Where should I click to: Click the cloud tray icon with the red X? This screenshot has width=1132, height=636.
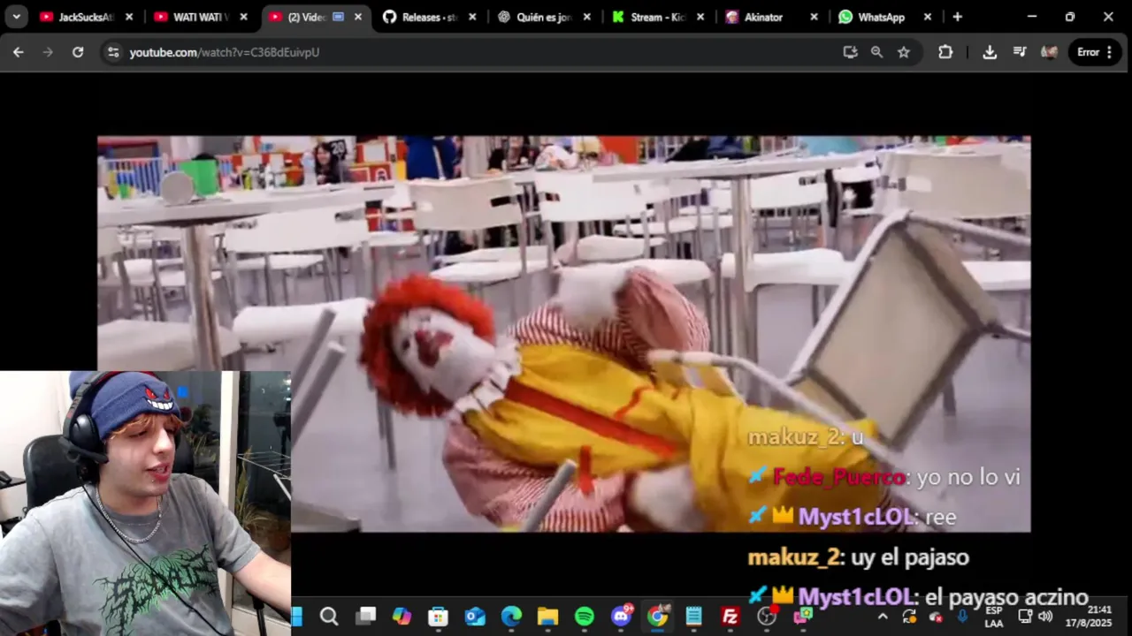click(936, 617)
